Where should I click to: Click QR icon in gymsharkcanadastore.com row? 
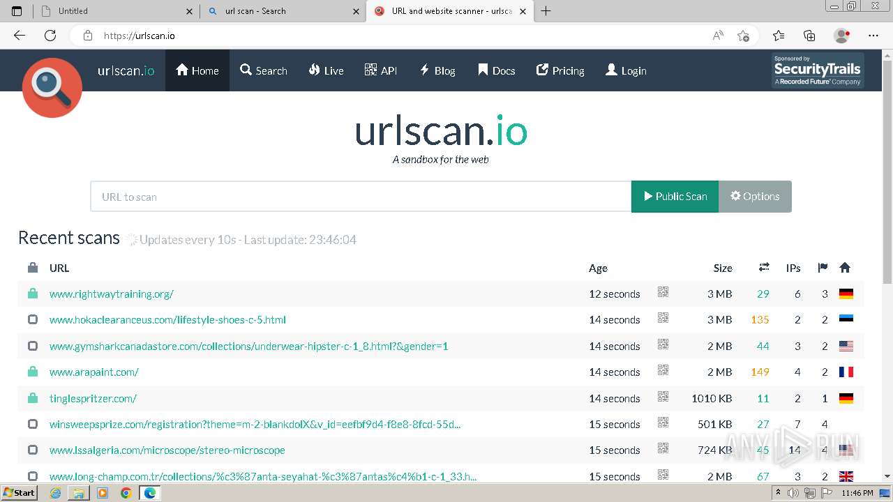(663, 344)
